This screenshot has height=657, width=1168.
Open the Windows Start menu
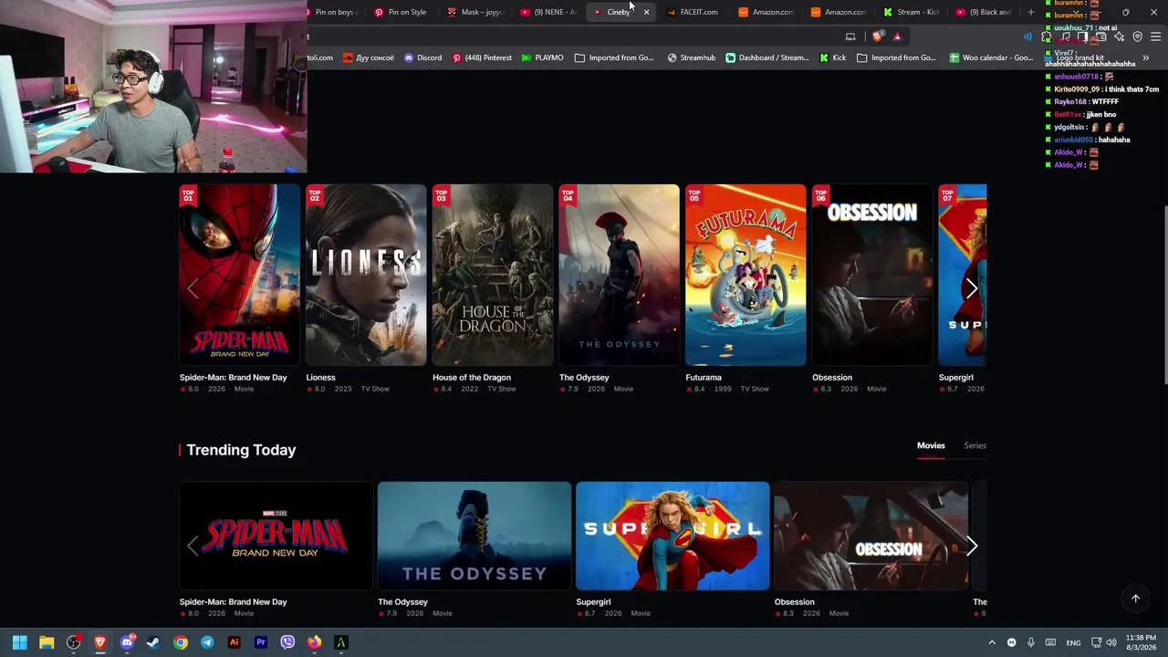point(19,642)
